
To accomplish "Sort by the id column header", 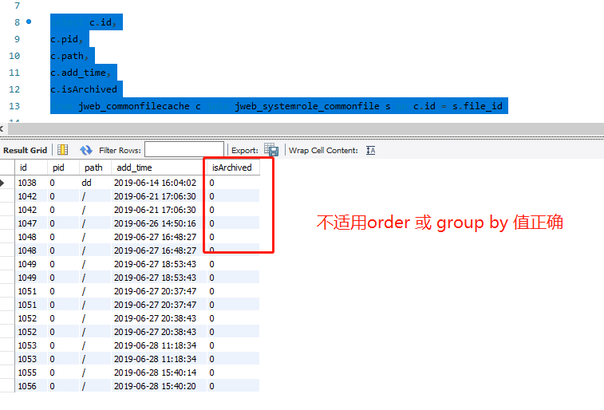I will pos(24,168).
